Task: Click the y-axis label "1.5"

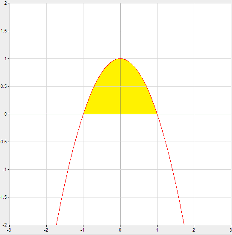Action: [3, 31]
